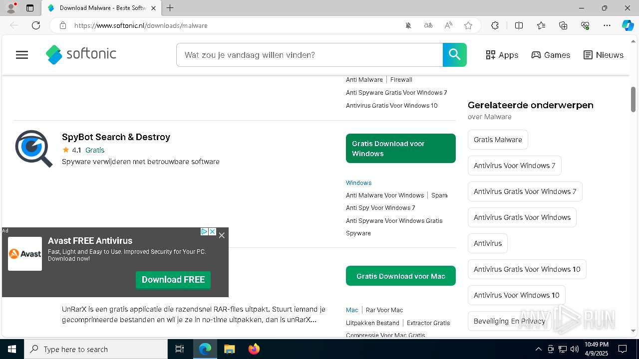Image resolution: width=639 pixels, height=359 pixels.
Task: Click the green search magnifier button
Action: pyautogui.click(x=455, y=55)
